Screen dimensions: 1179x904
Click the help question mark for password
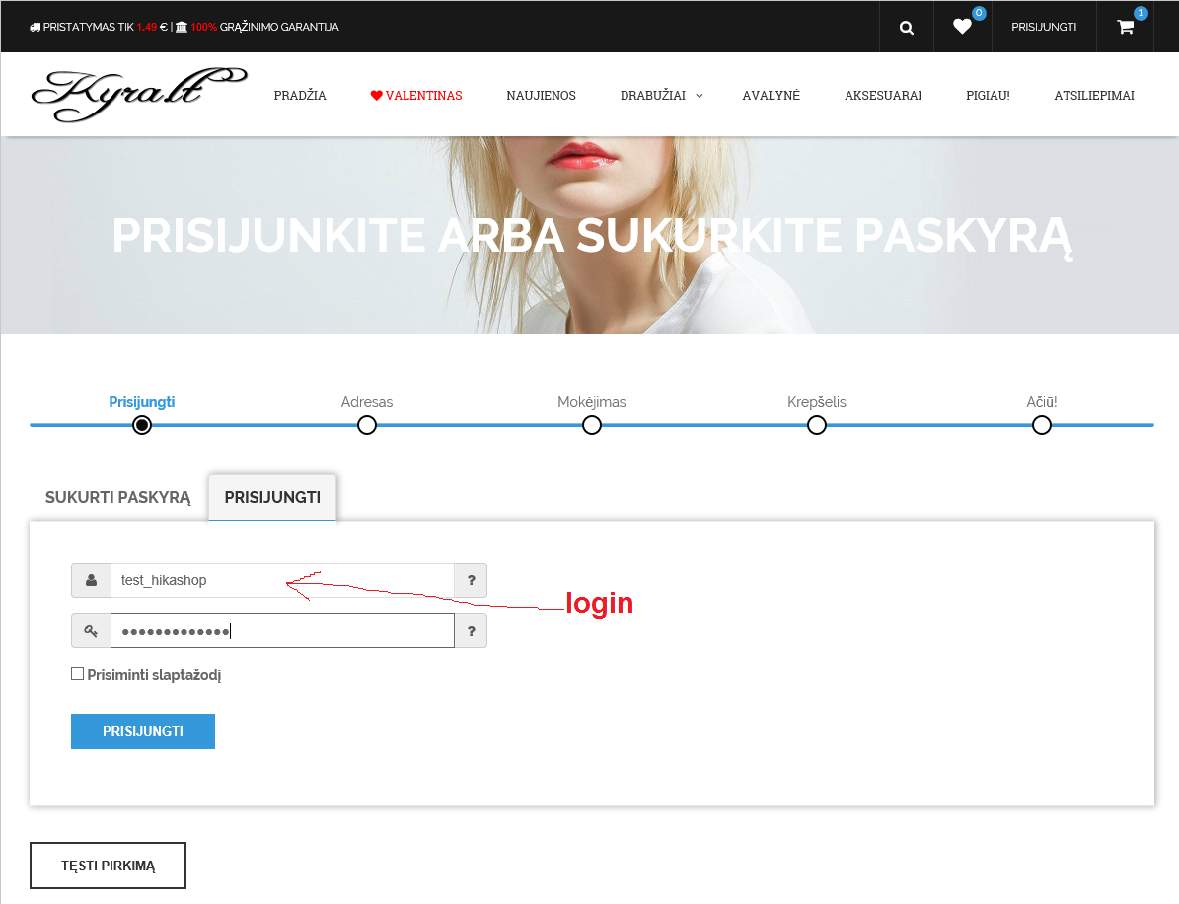pyautogui.click(x=471, y=631)
